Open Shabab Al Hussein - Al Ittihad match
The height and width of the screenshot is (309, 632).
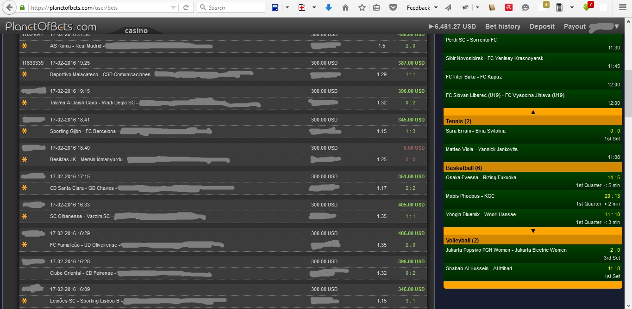coord(533,272)
